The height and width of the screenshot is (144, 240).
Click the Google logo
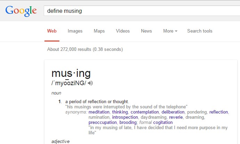pyautogui.click(x=21, y=11)
